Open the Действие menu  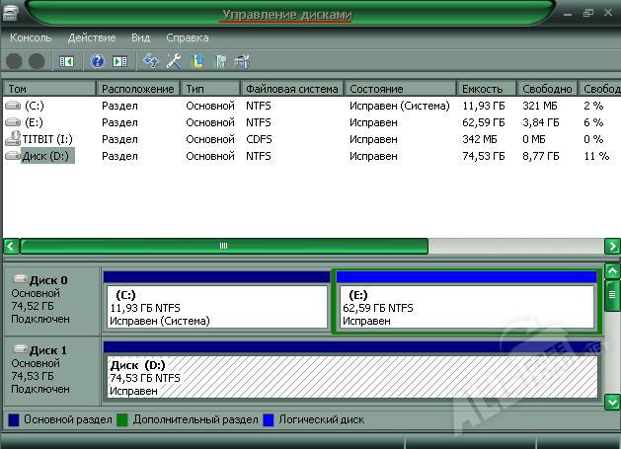coord(92,37)
